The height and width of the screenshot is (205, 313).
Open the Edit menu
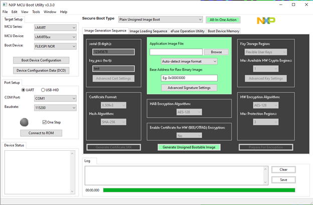[x=14, y=12]
